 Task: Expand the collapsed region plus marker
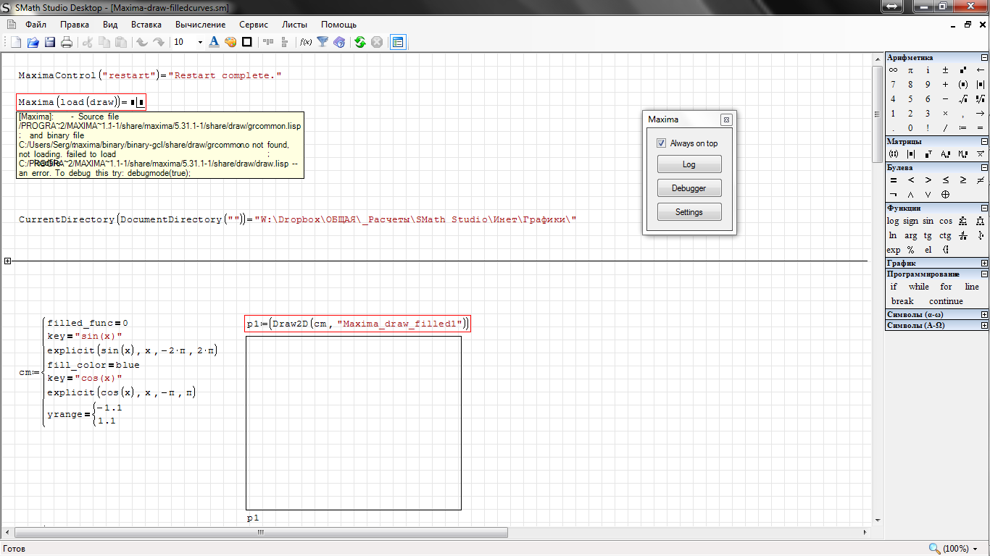8,261
